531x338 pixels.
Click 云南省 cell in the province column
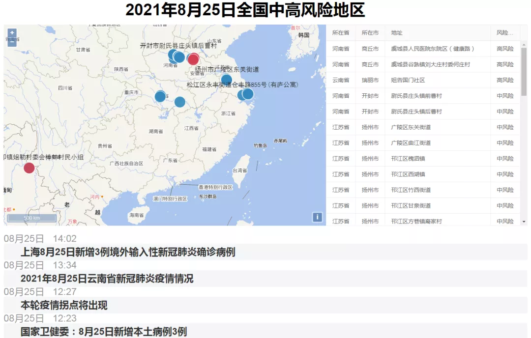pos(341,80)
